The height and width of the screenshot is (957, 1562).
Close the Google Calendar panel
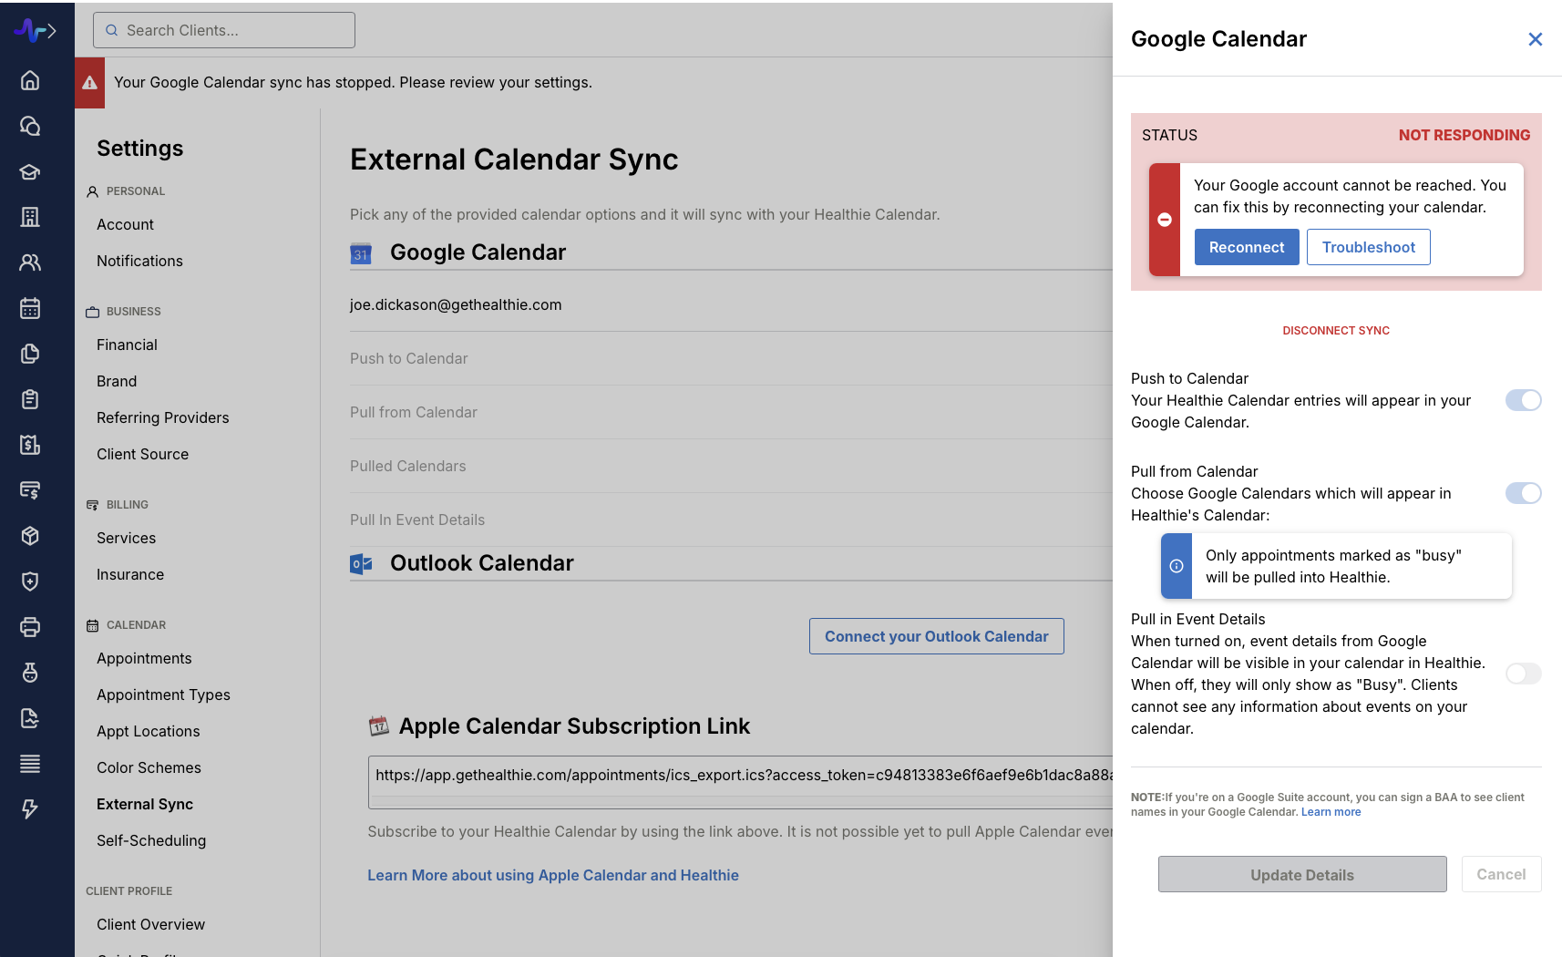click(x=1536, y=39)
